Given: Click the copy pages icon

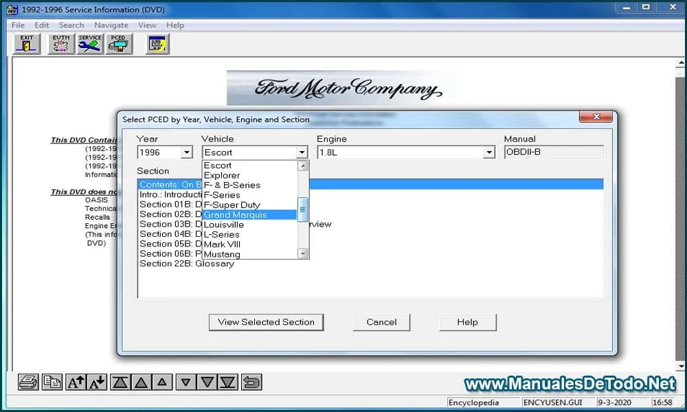Looking at the screenshot, I should 52,382.
